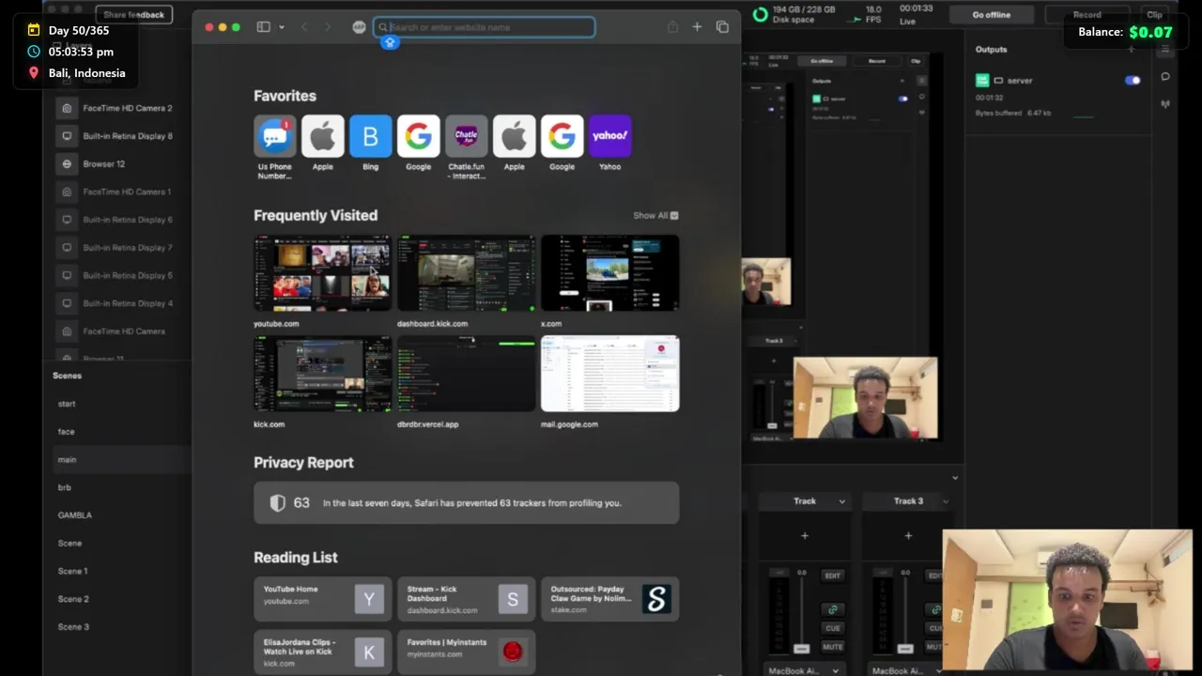Open the Yahoo favorite icon
The image size is (1202, 676).
tap(609, 136)
